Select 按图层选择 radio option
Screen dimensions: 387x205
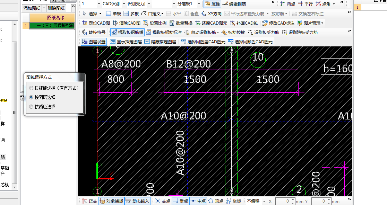point(42,97)
